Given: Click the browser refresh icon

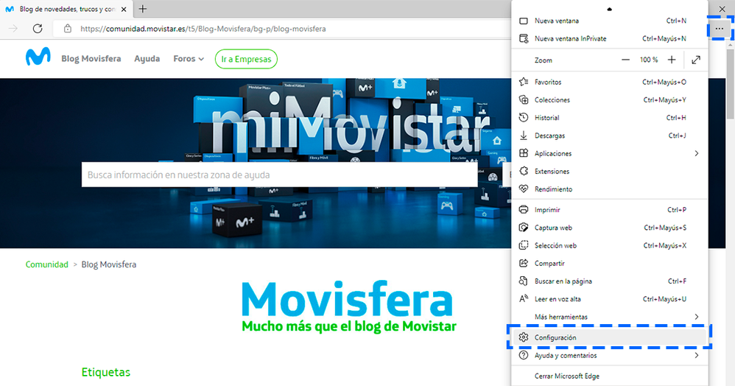Looking at the screenshot, I should [38, 29].
